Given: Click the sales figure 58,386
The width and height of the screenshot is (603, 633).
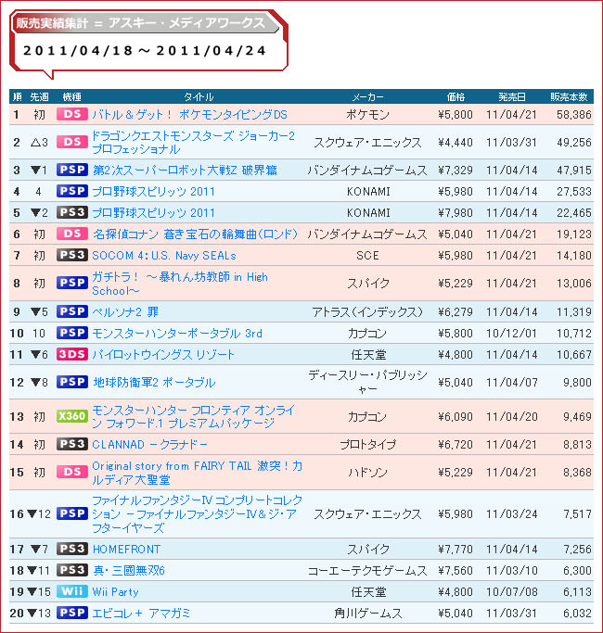Looking at the screenshot, I should (574, 115).
